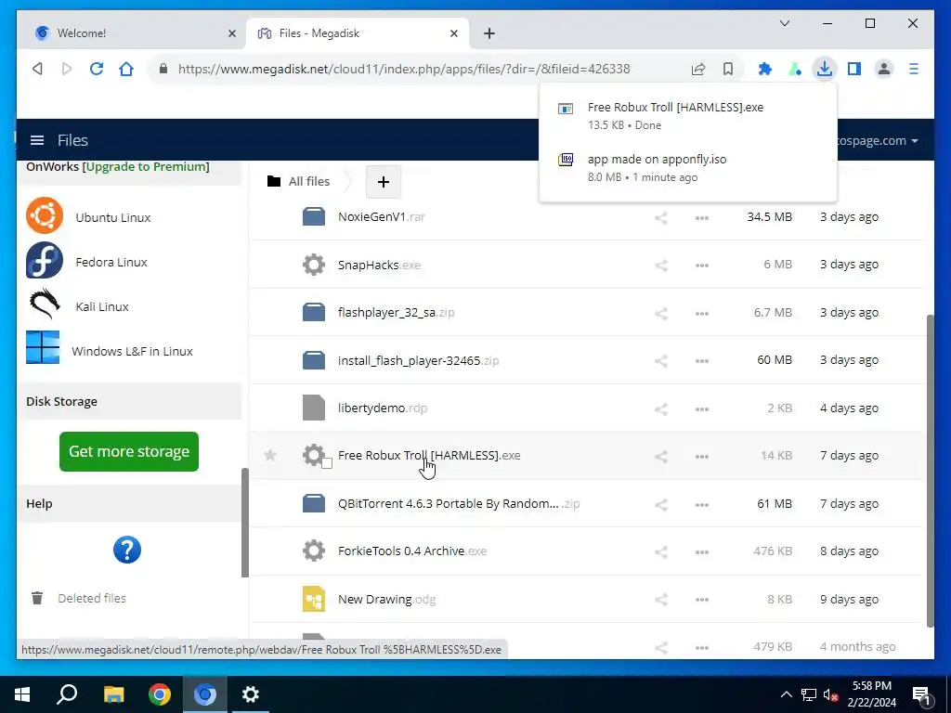Open taskbar search magnifier
The height and width of the screenshot is (713, 951).
click(x=67, y=694)
